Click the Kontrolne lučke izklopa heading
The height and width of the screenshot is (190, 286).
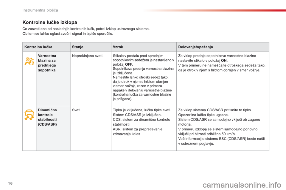pos(50,22)
